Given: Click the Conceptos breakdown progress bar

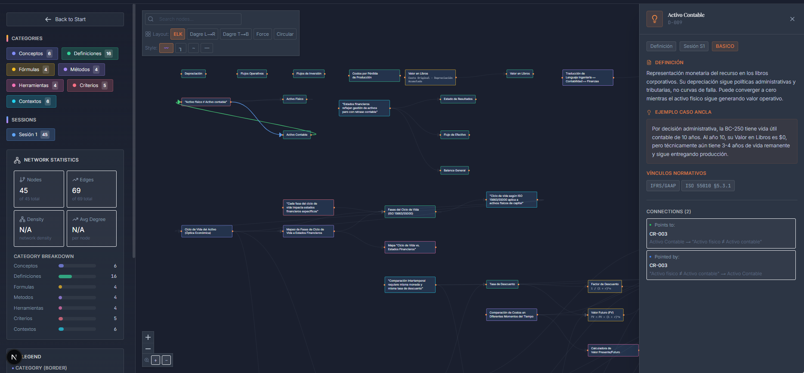Looking at the screenshot, I should click(x=77, y=266).
